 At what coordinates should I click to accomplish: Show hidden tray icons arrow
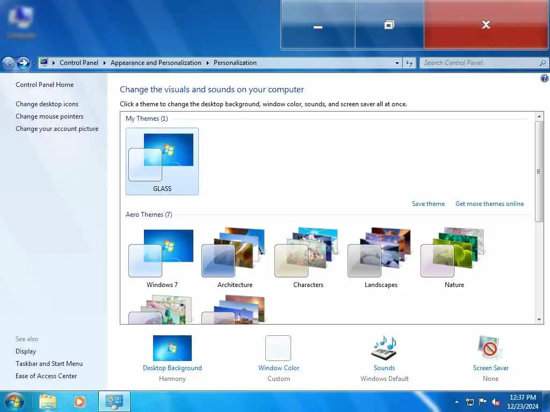coord(457,402)
